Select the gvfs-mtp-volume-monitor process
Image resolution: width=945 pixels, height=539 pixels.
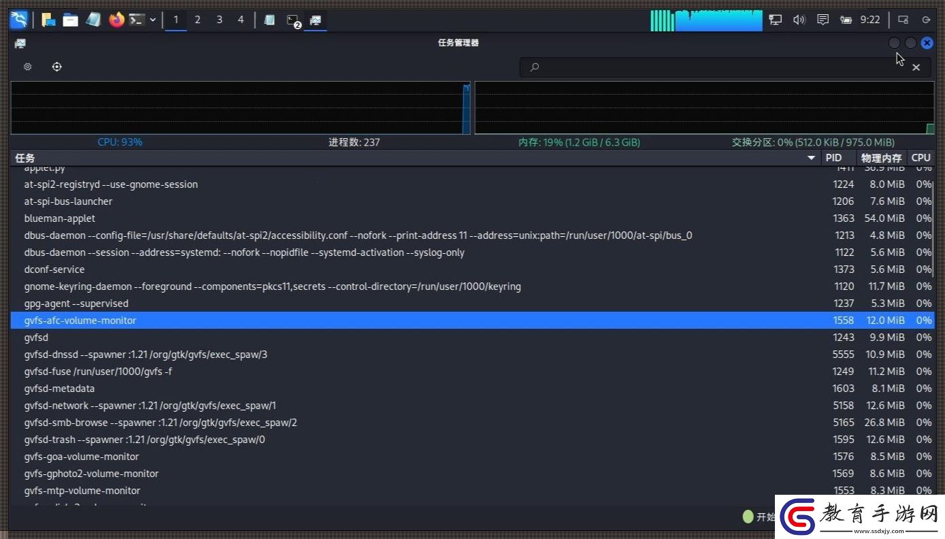click(x=472, y=491)
